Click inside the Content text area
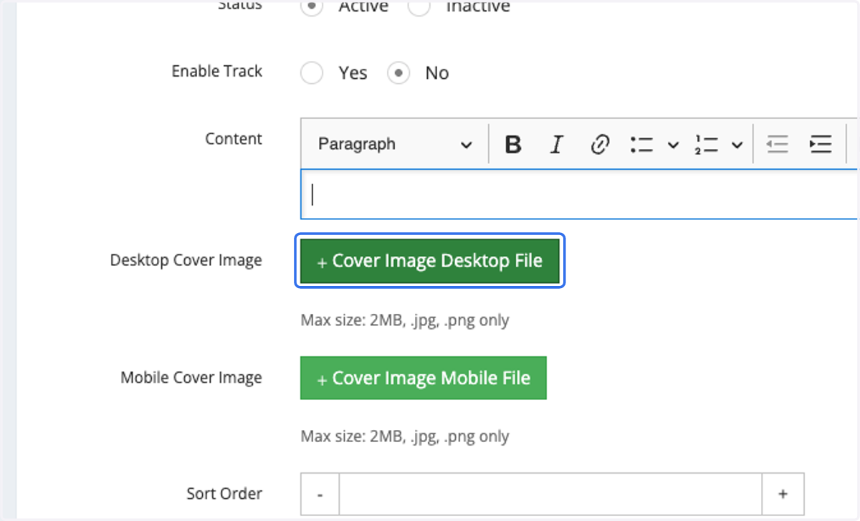Screen dimensions: 860x521 click(x=579, y=194)
